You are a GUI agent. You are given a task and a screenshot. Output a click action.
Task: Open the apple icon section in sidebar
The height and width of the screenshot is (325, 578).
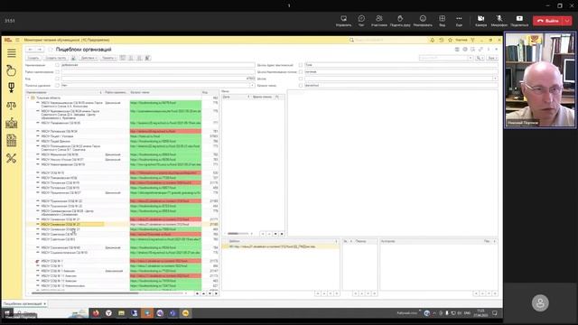[12, 70]
